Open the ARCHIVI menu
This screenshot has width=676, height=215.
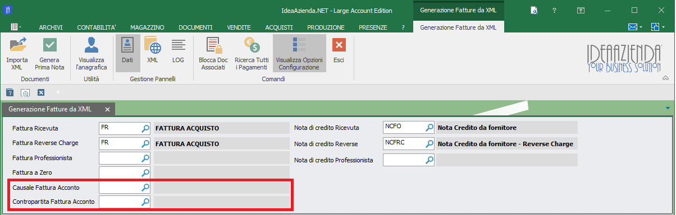click(x=51, y=27)
